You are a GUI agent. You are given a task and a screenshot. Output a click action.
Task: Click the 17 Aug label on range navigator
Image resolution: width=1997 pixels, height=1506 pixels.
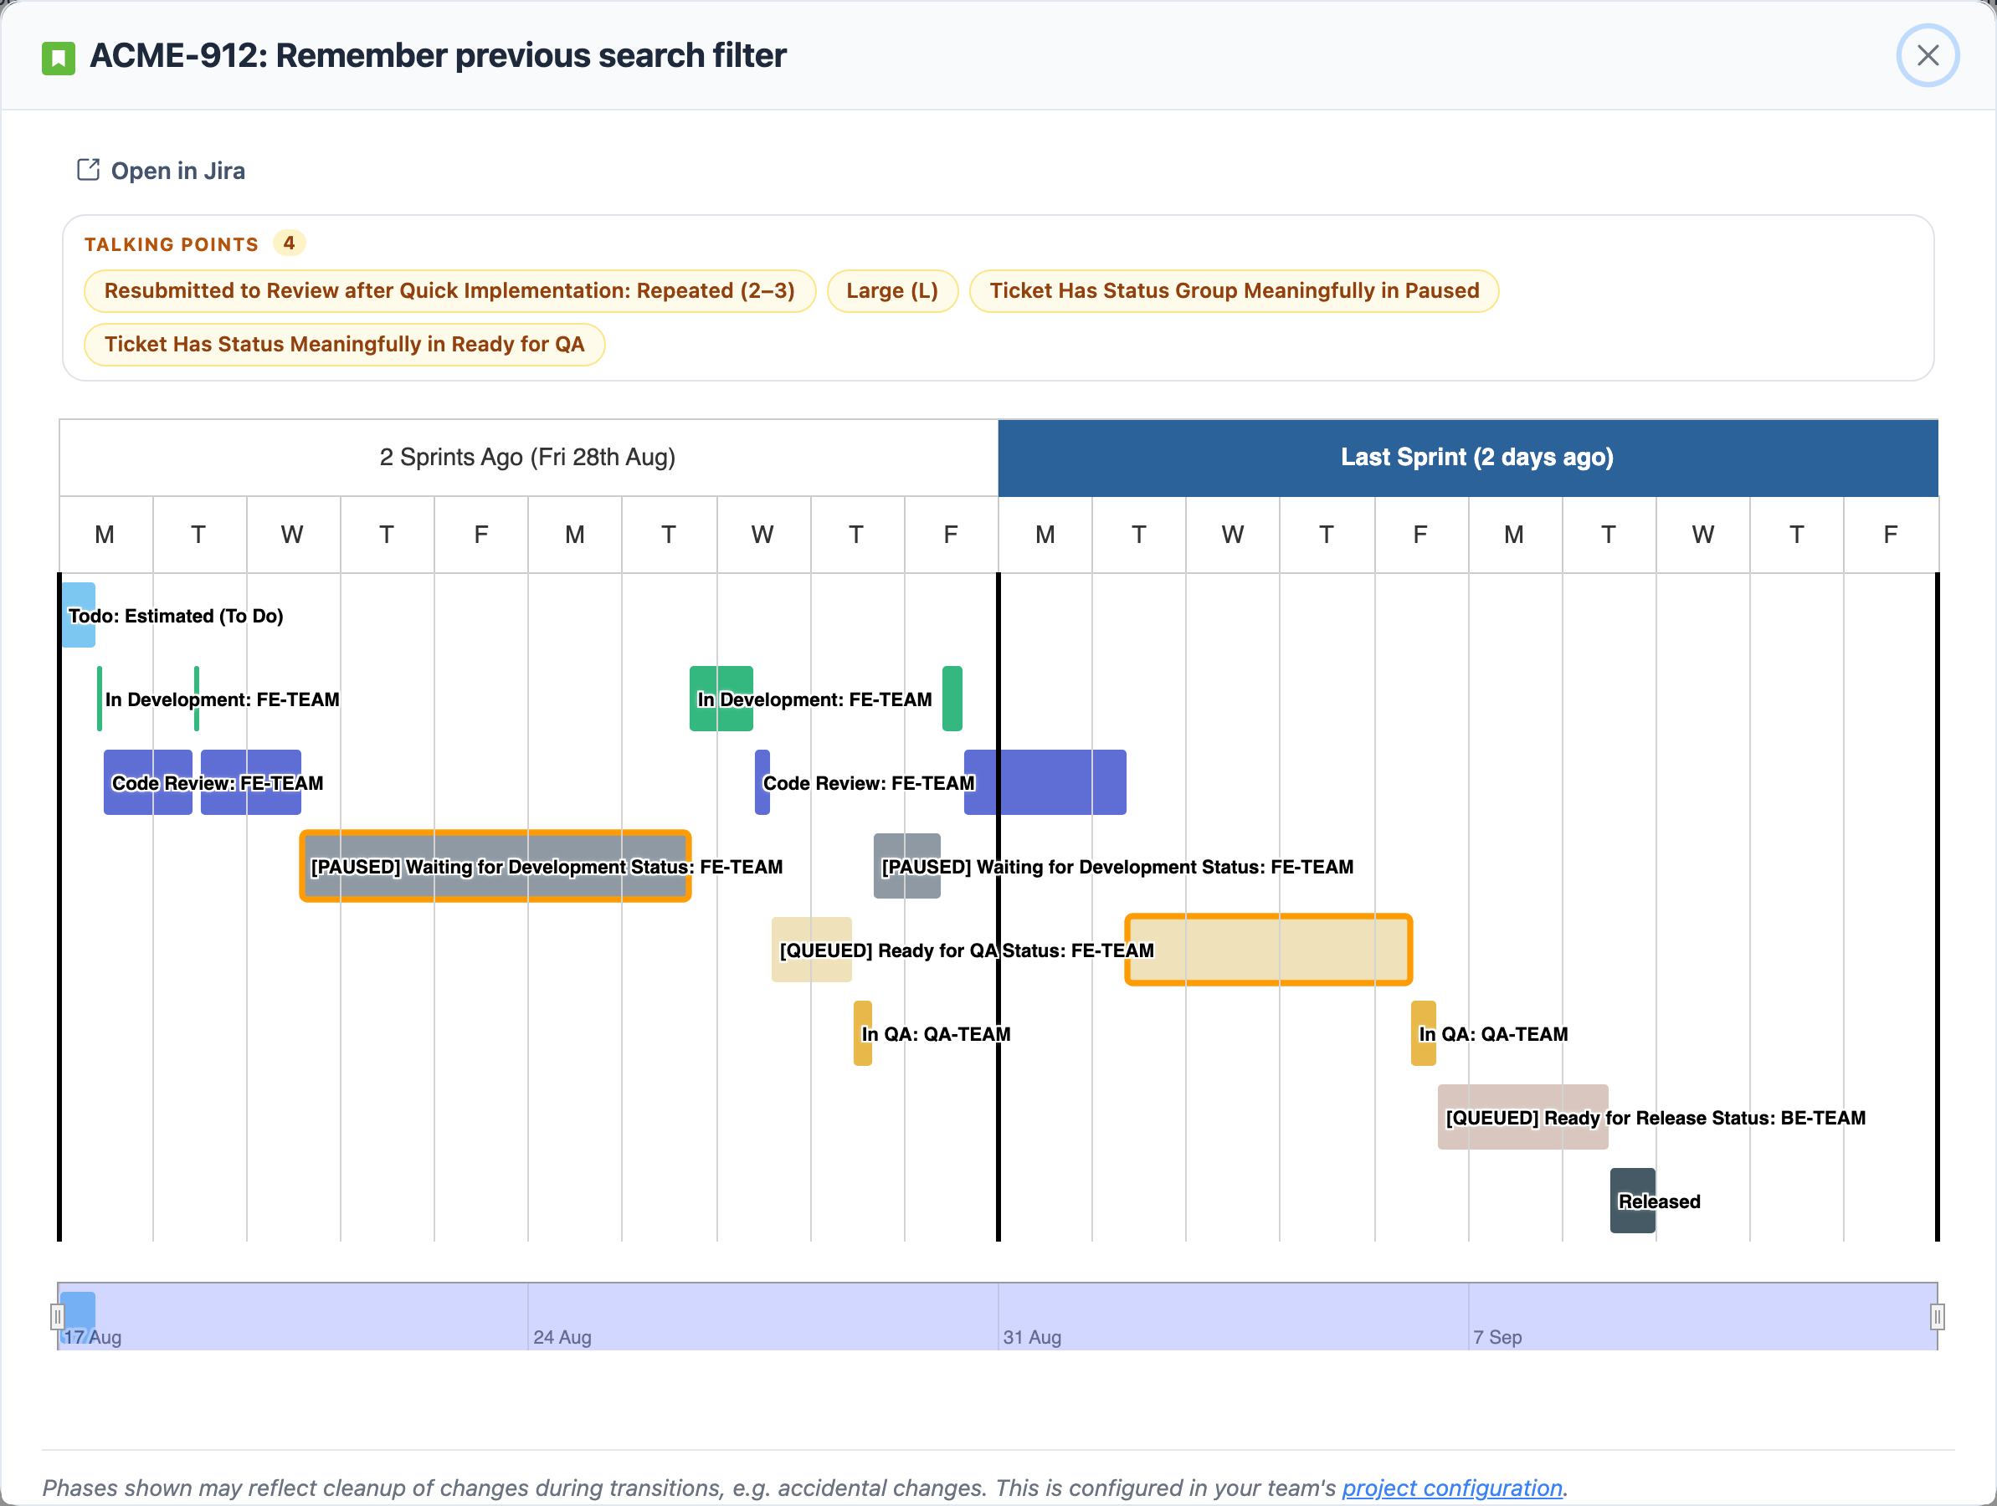[92, 1337]
